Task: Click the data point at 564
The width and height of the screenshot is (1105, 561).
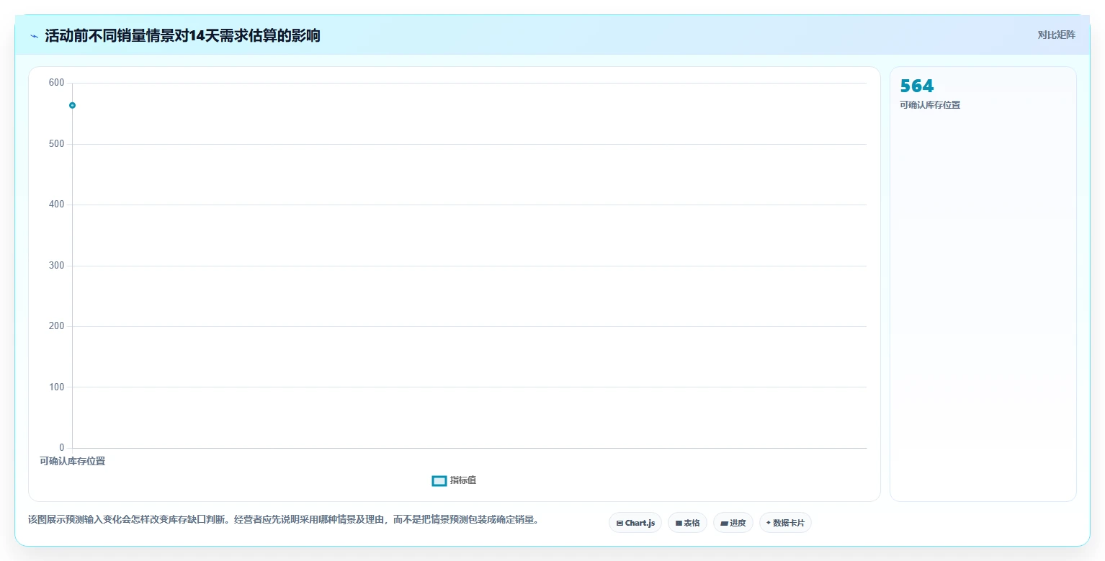Action: (x=72, y=105)
